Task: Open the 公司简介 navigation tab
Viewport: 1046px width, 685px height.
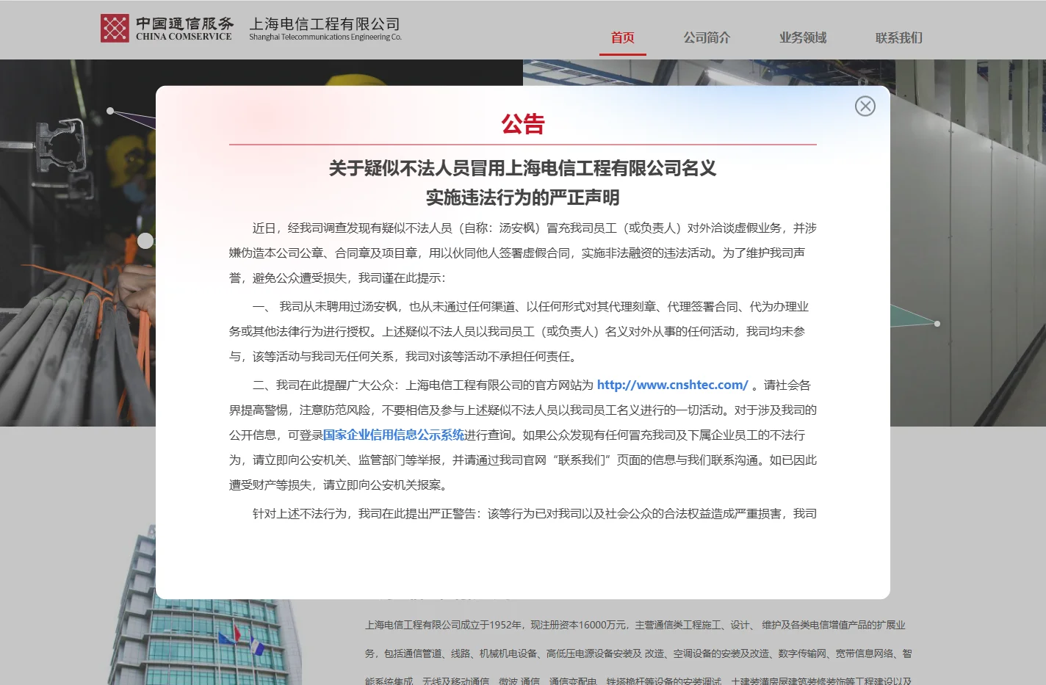Action: pyautogui.click(x=707, y=37)
